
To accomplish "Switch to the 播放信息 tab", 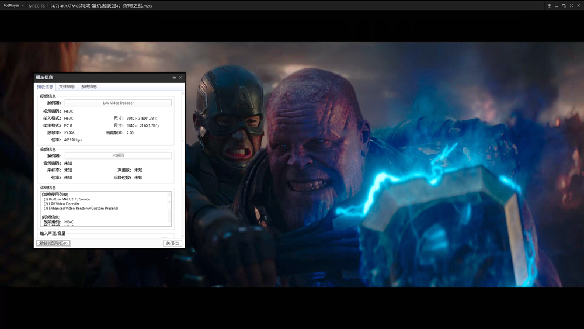I will click(x=45, y=87).
